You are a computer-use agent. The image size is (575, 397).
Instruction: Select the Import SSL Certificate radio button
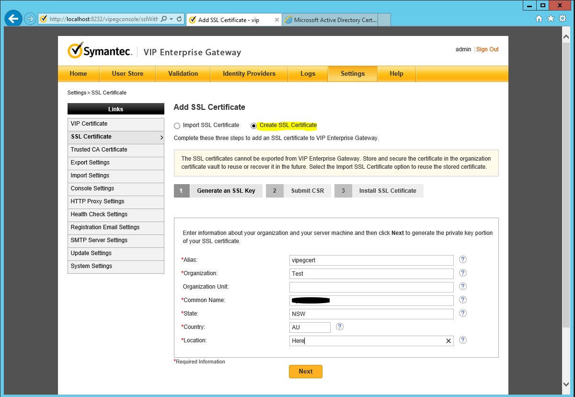tap(177, 126)
